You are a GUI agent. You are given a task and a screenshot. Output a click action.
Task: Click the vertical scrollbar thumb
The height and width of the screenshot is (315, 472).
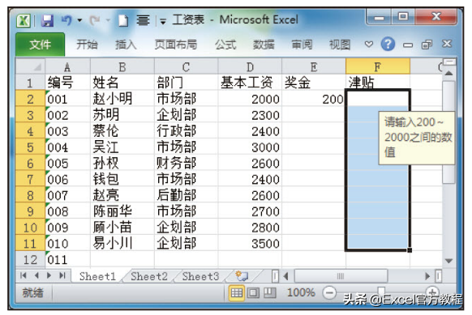pyautogui.click(x=448, y=132)
